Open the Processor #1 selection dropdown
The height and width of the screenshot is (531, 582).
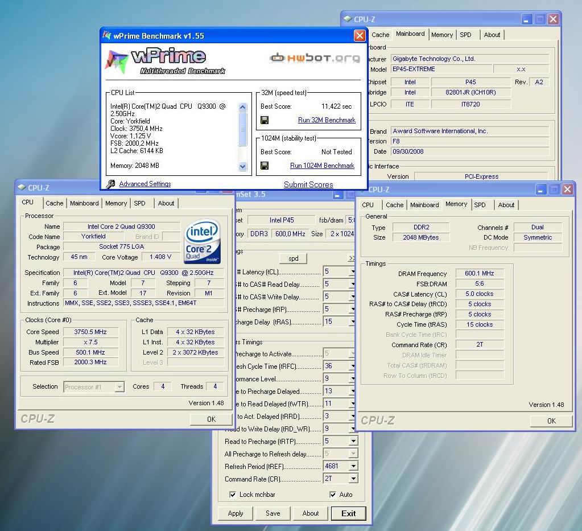[119, 387]
